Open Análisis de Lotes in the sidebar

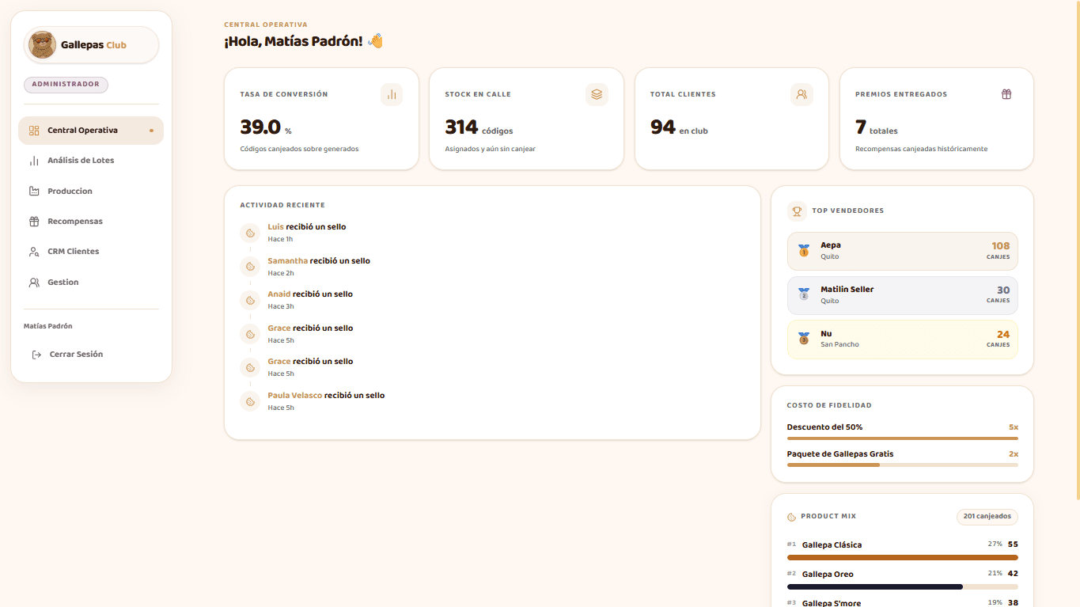pos(91,161)
